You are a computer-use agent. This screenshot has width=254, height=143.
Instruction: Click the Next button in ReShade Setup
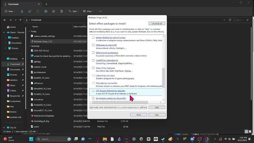(x=139, y=115)
